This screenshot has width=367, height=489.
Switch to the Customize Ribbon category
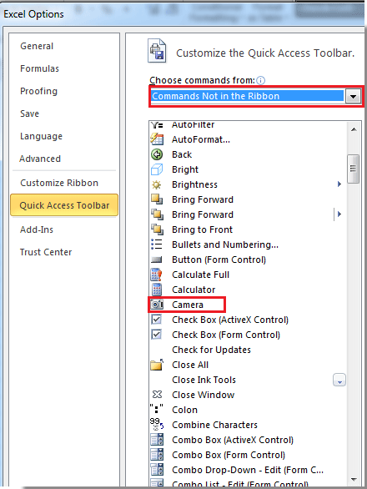[59, 183]
